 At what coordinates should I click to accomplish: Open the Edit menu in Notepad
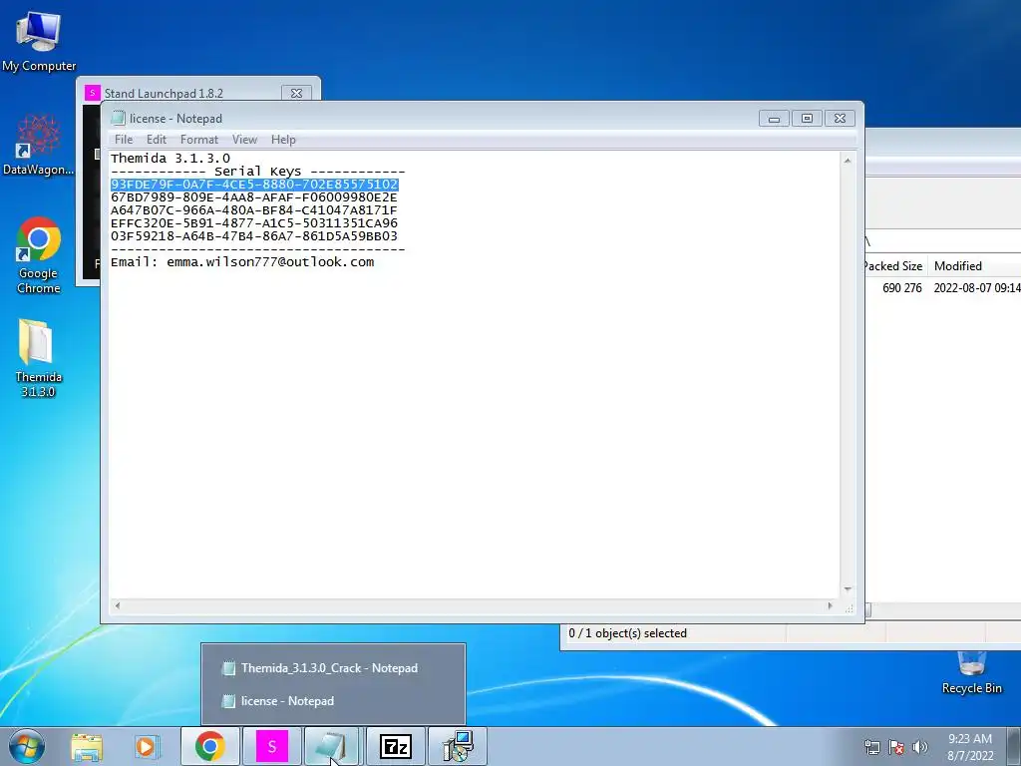[157, 140]
